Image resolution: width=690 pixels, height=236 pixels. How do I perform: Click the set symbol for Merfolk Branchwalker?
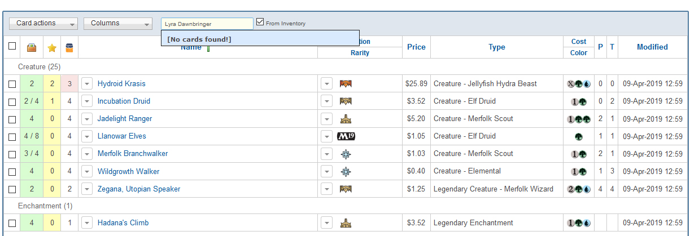[x=346, y=154]
